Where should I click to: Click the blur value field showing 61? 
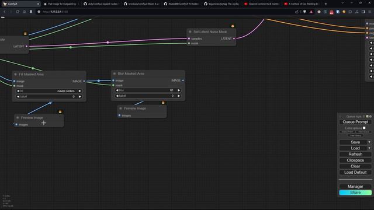148,90
